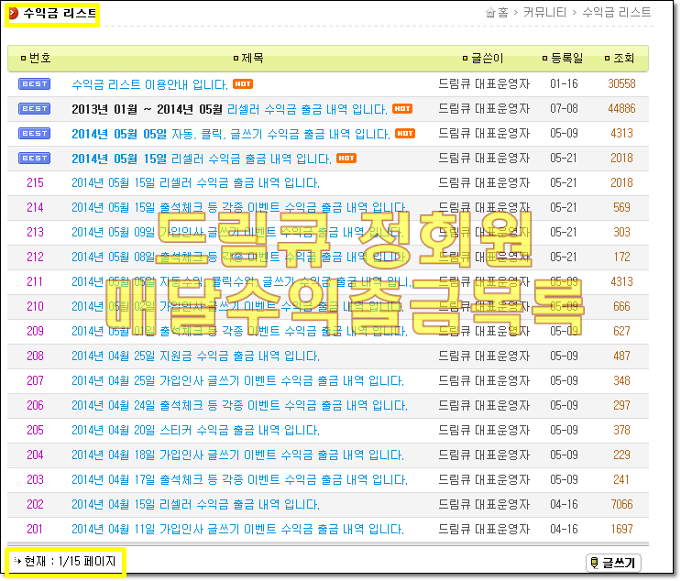The image size is (681, 581).
Task: Click date 04-16 in row 202
Action: 564,505
